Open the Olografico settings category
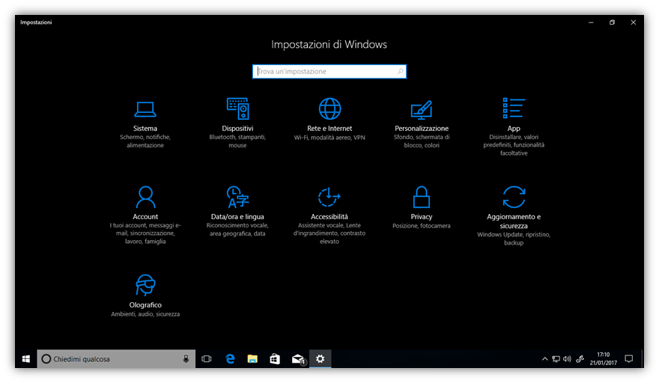The width and height of the screenshot is (659, 383). tap(145, 286)
